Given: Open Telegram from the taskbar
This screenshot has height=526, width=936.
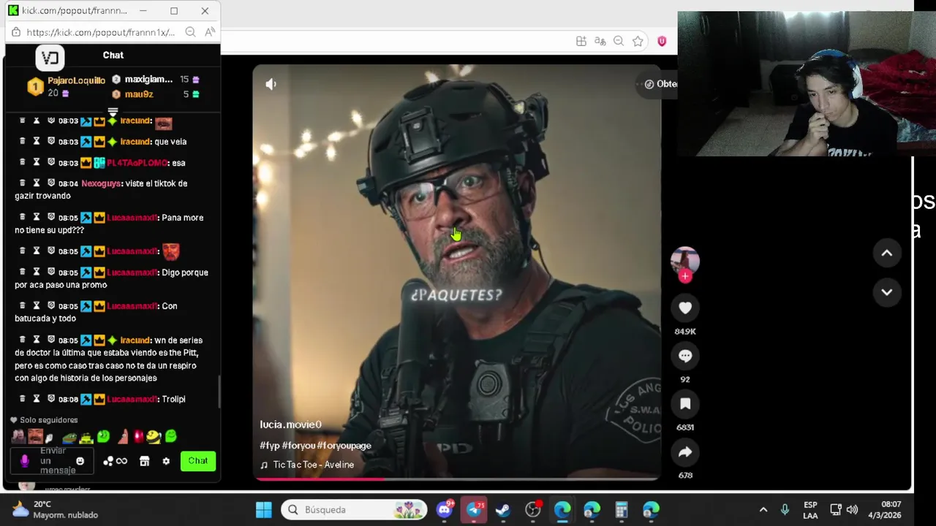Looking at the screenshot, I should (474, 510).
